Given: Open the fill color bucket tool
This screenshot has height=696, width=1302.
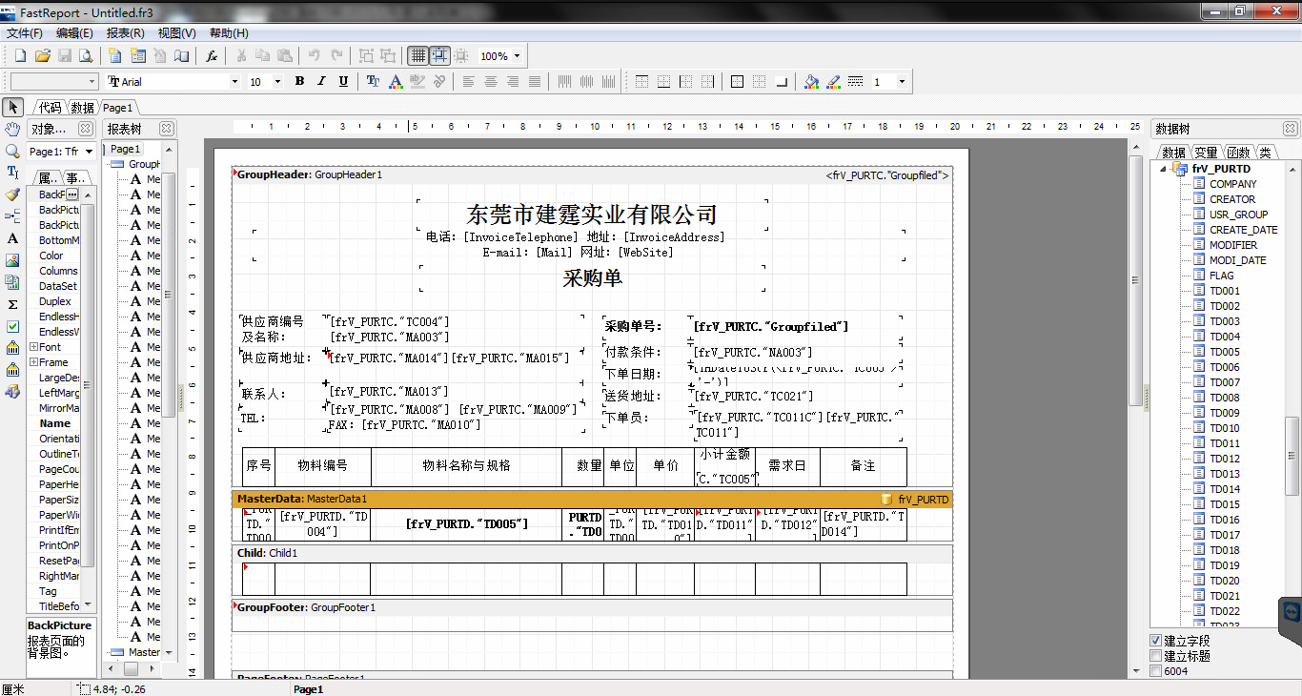Looking at the screenshot, I should coord(811,82).
